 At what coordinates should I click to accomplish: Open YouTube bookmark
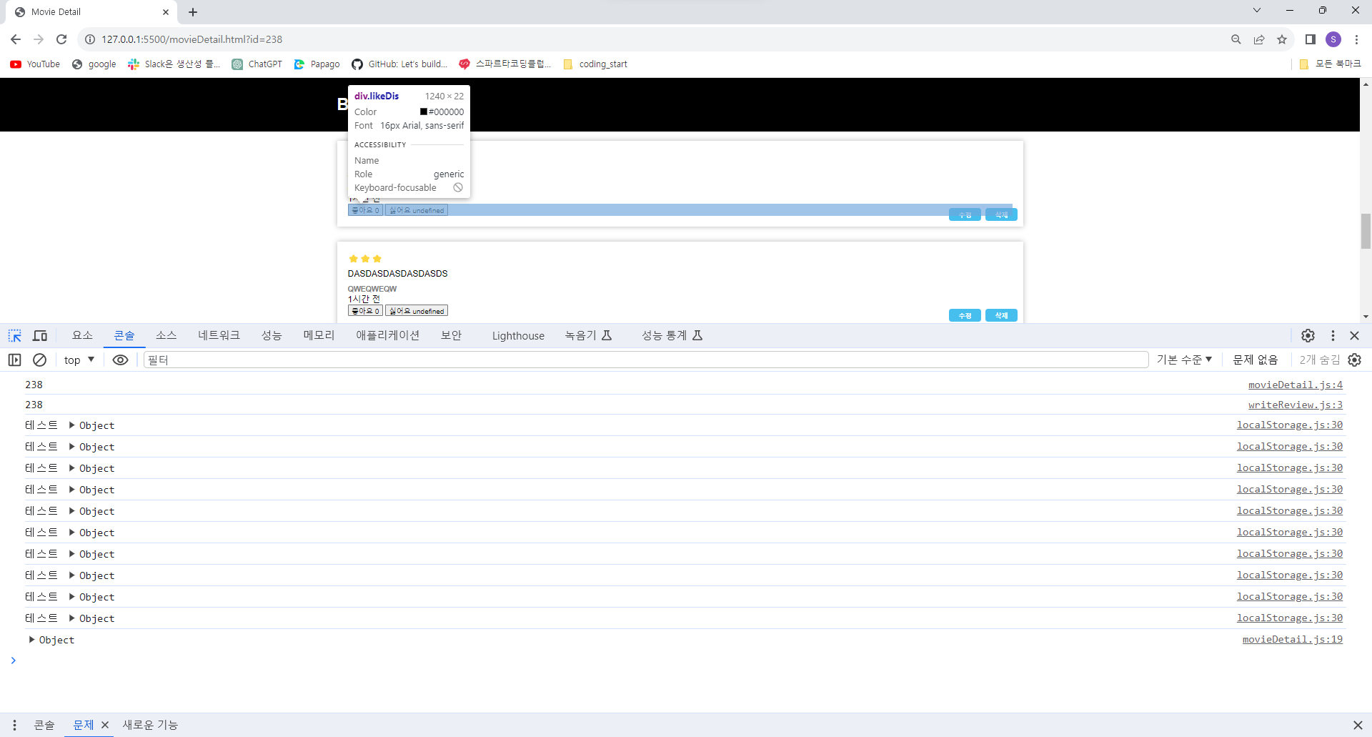tap(35, 64)
